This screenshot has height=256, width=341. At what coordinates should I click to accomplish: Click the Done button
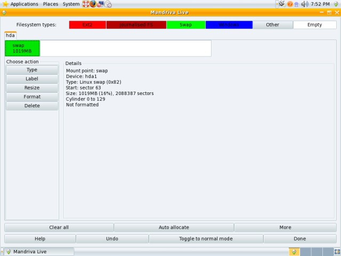[x=300, y=239]
